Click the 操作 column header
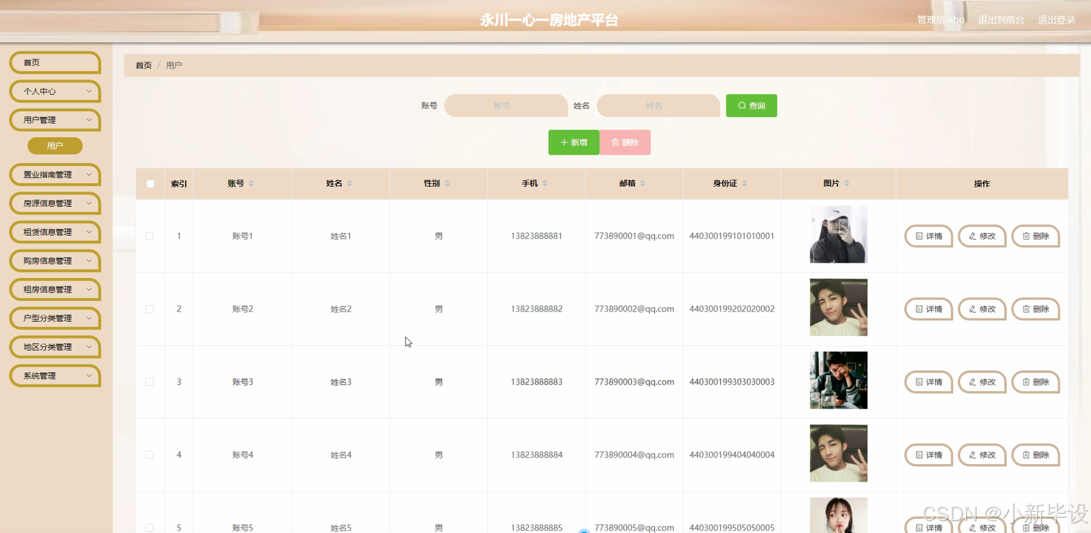Image resolution: width=1091 pixels, height=533 pixels. [982, 184]
